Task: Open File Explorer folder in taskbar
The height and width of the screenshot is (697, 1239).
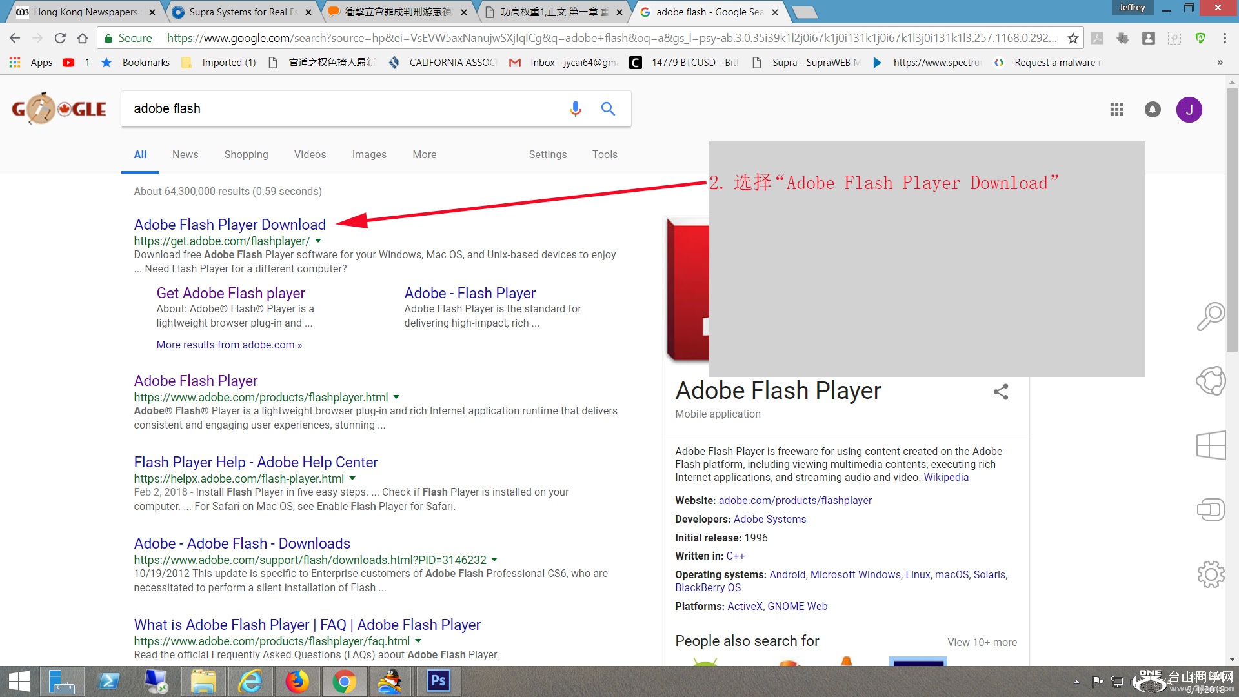Action: tap(203, 682)
